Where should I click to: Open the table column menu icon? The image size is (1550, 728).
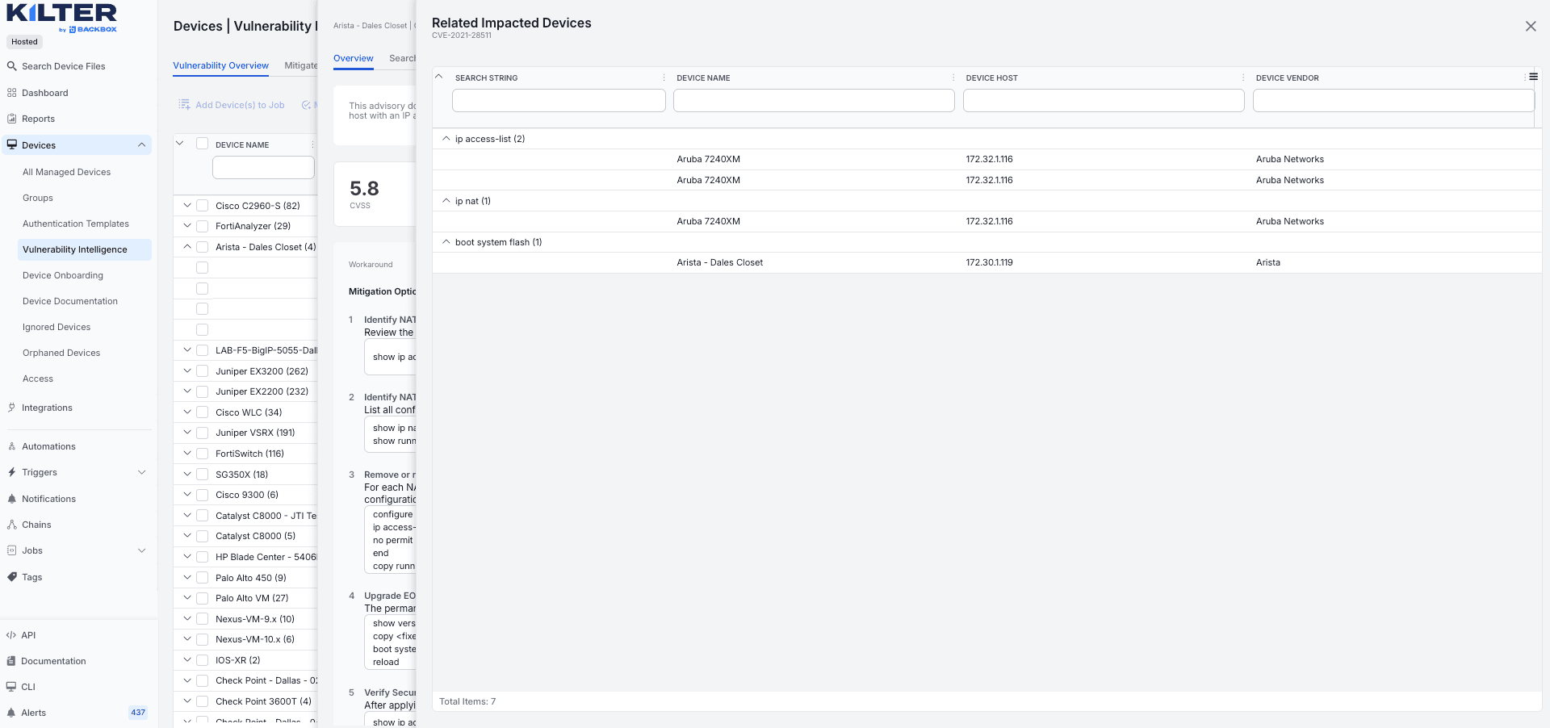pos(1533,77)
